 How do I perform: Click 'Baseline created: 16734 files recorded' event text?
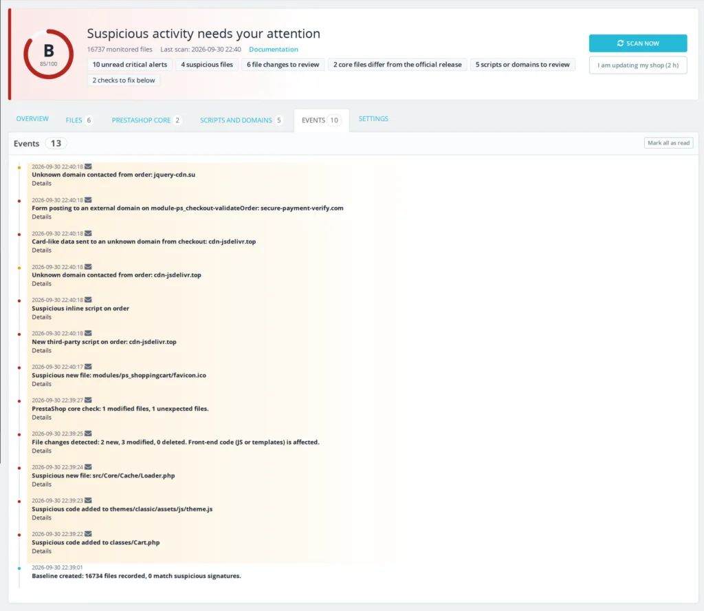tap(136, 576)
